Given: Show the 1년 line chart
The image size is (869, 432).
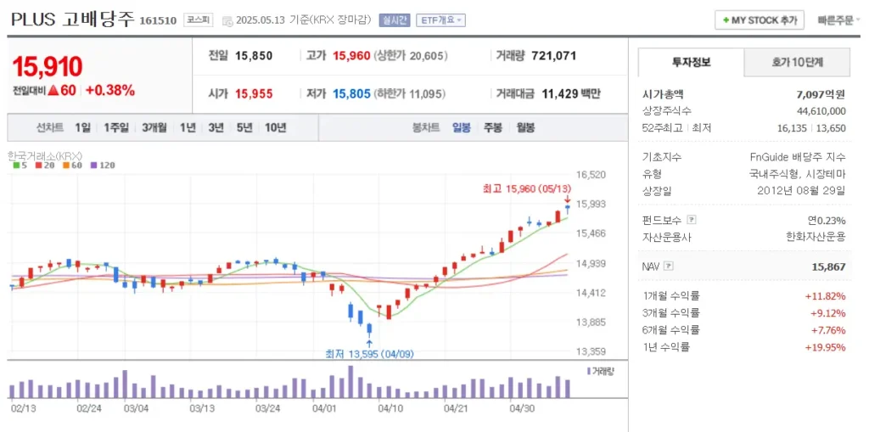Looking at the screenshot, I should point(188,127).
